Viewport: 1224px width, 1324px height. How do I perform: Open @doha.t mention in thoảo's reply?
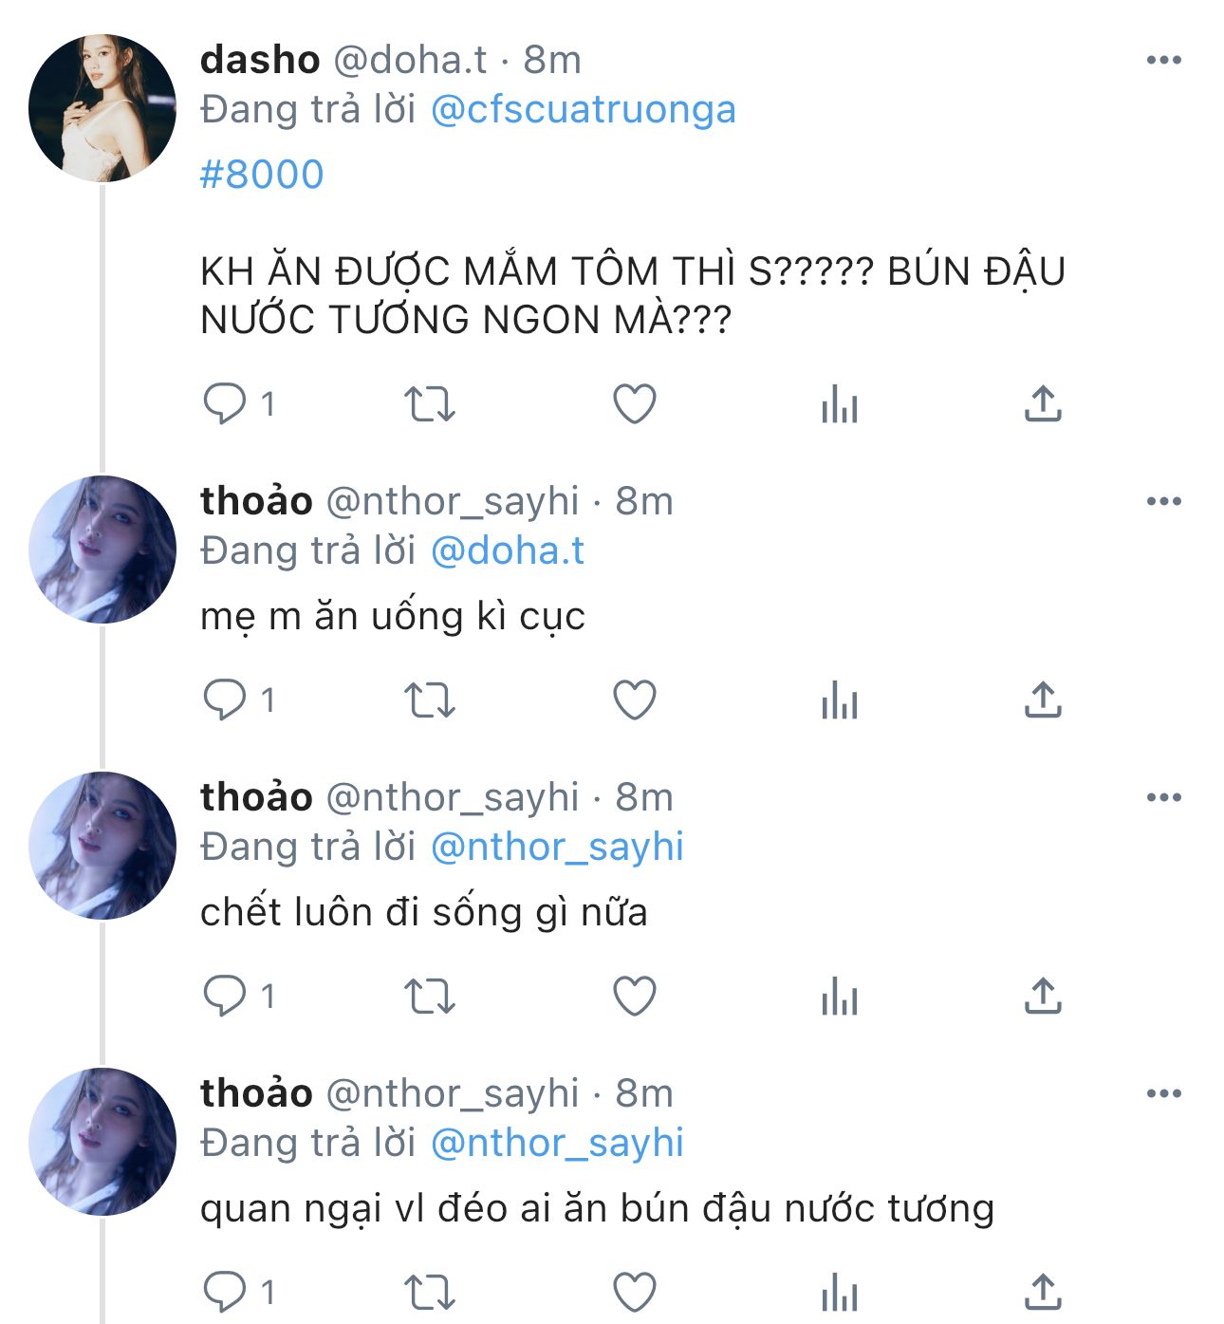[x=507, y=550]
